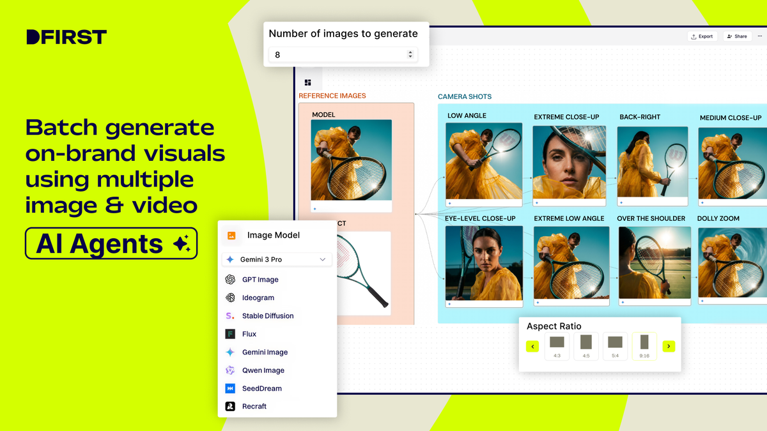Click the grid layout icon above Reference Images

coord(308,82)
